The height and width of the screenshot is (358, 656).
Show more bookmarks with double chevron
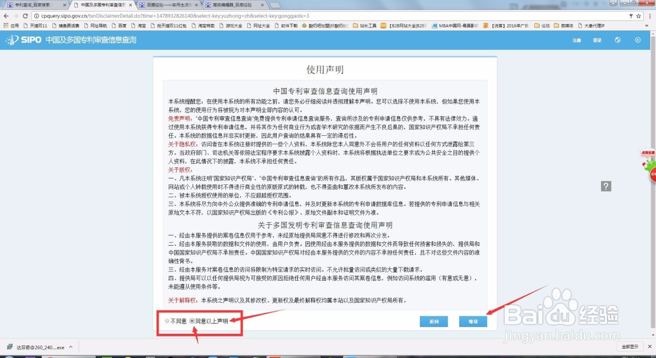(x=646, y=26)
